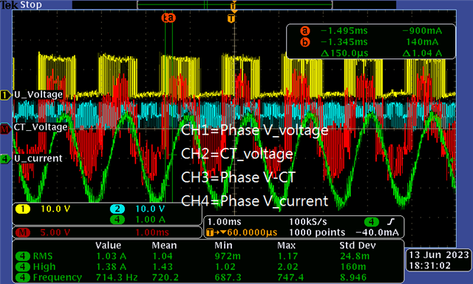Click the cursor b icon in the readout box

305,42
